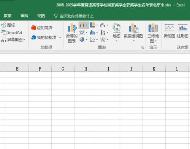Expand the column chart dropdown arrow
This screenshot has height=149, width=190.
coord(87,25)
